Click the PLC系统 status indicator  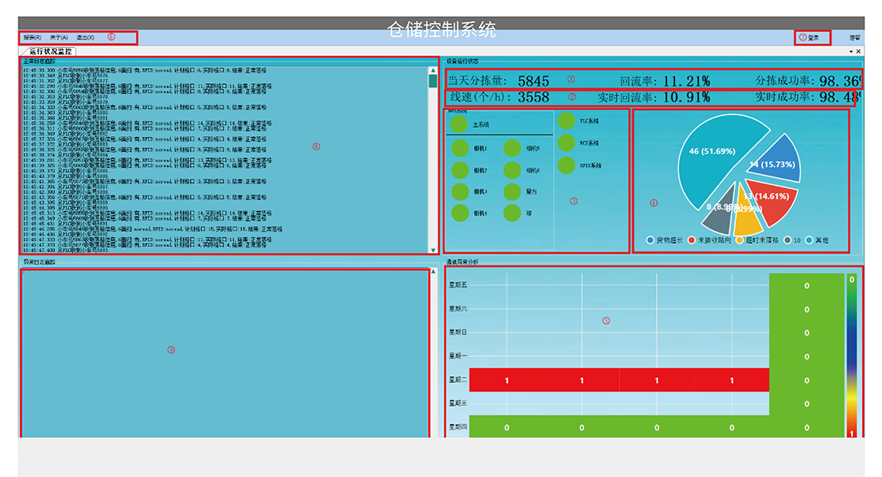(x=567, y=121)
